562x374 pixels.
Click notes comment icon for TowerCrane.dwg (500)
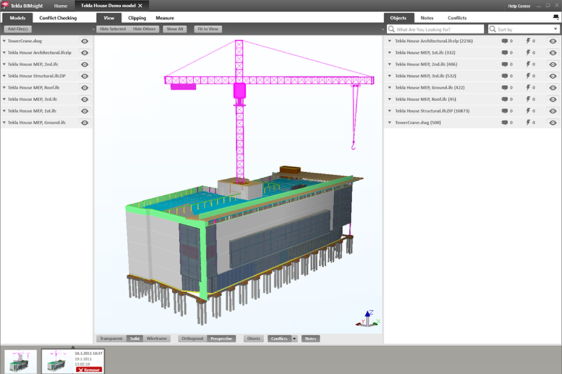tap(505, 122)
